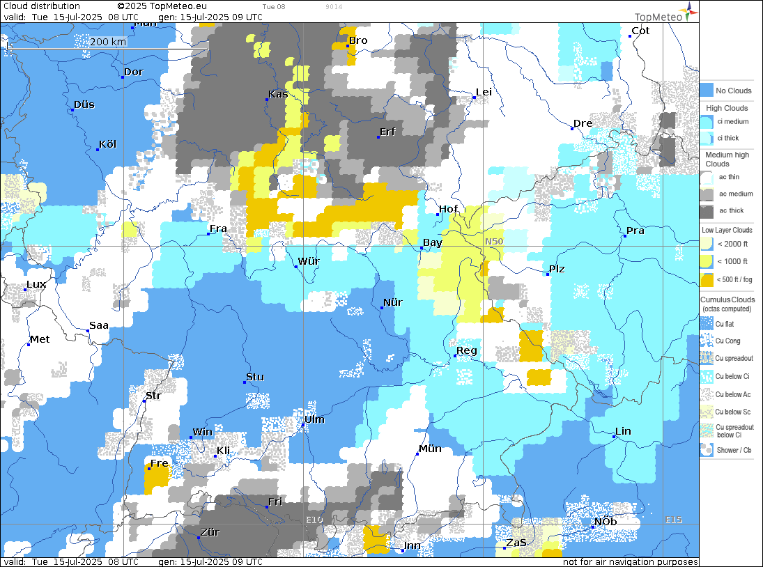The width and height of the screenshot is (763, 567).
Task: Click the Saa city marker
Action: (88, 331)
